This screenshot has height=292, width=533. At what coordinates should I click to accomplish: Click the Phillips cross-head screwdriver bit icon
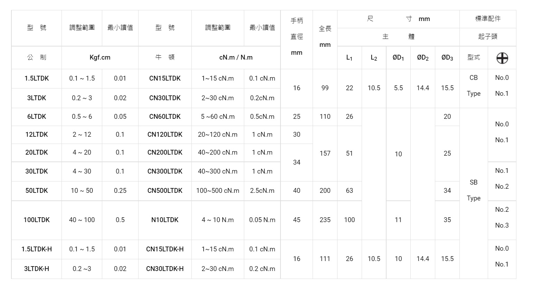point(502,58)
